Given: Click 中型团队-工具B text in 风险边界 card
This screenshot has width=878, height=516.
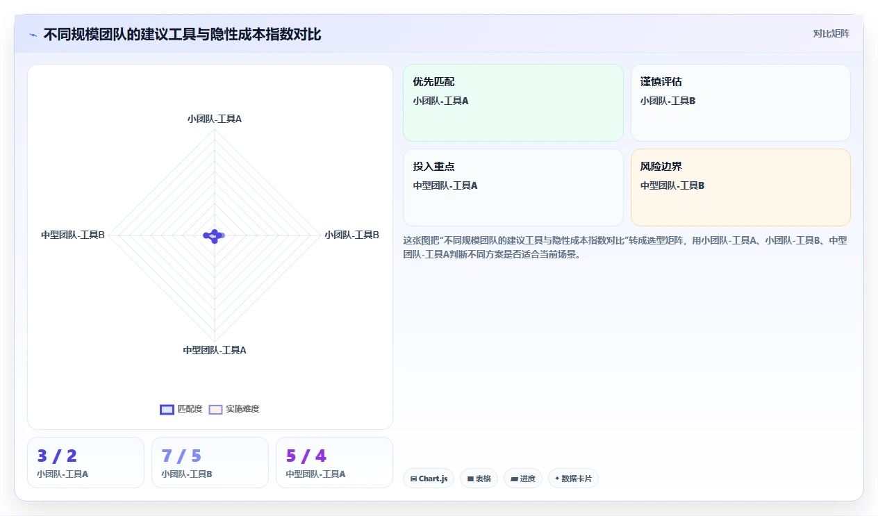Looking at the screenshot, I should pos(672,185).
